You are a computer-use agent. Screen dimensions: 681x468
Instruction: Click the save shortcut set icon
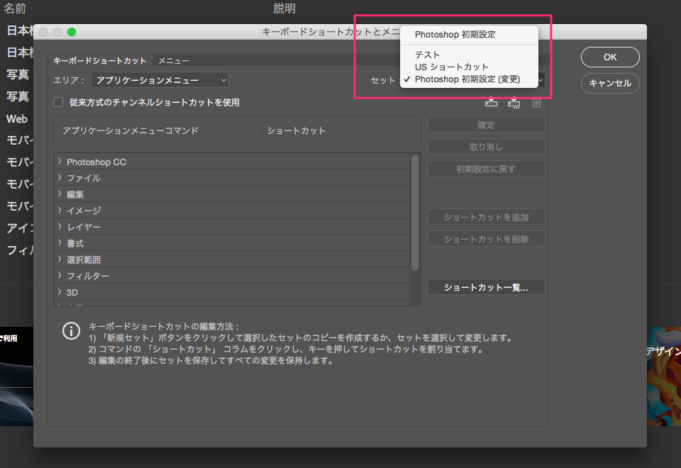pyautogui.click(x=491, y=102)
